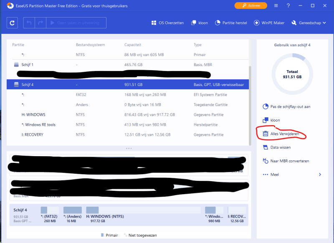Click 'Basis, GPT, USB-verwisselbaar' cell
This screenshot has height=243, width=334.
[219, 85]
